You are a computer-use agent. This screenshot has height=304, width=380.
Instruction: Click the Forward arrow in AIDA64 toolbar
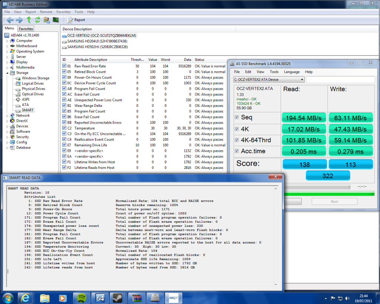pyautogui.click(x=19, y=20)
